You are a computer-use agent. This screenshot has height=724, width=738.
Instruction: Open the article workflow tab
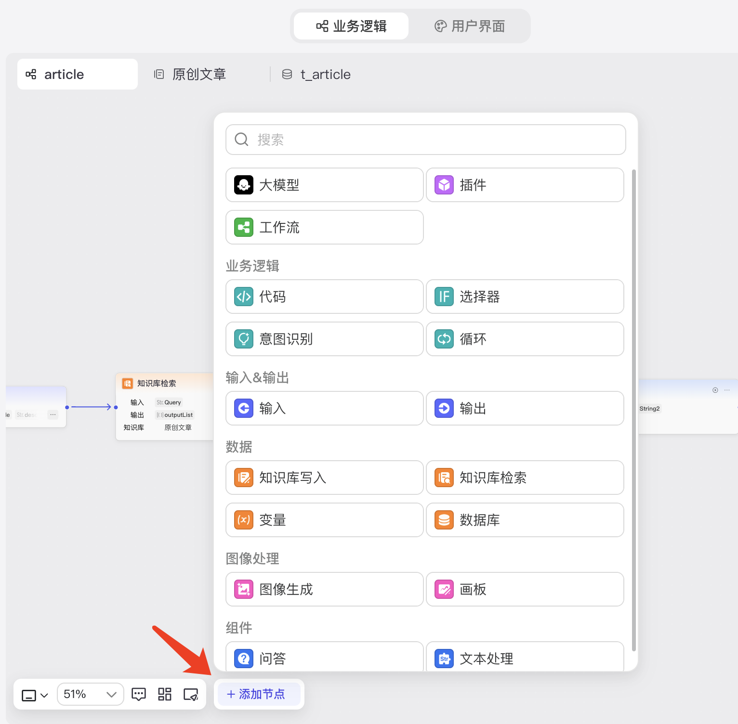[x=78, y=74]
